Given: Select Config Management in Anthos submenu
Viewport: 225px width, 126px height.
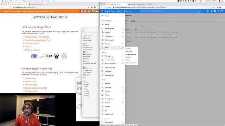Looking at the screenshot, I should point(130,55).
